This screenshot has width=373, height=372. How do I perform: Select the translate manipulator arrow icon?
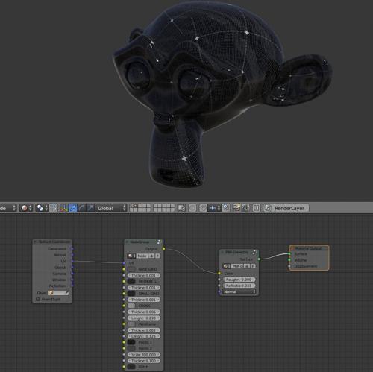tap(73, 208)
